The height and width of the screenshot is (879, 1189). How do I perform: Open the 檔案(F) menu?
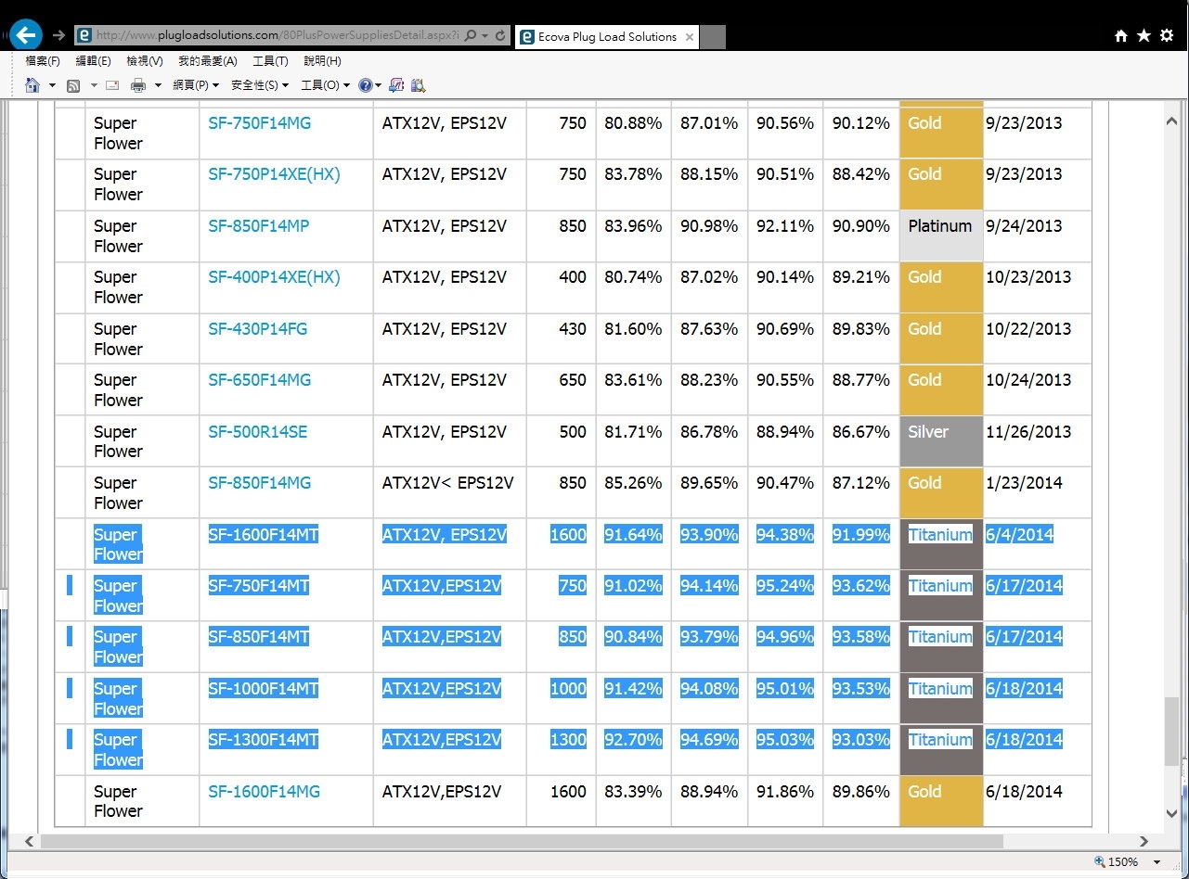click(x=43, y=61)
